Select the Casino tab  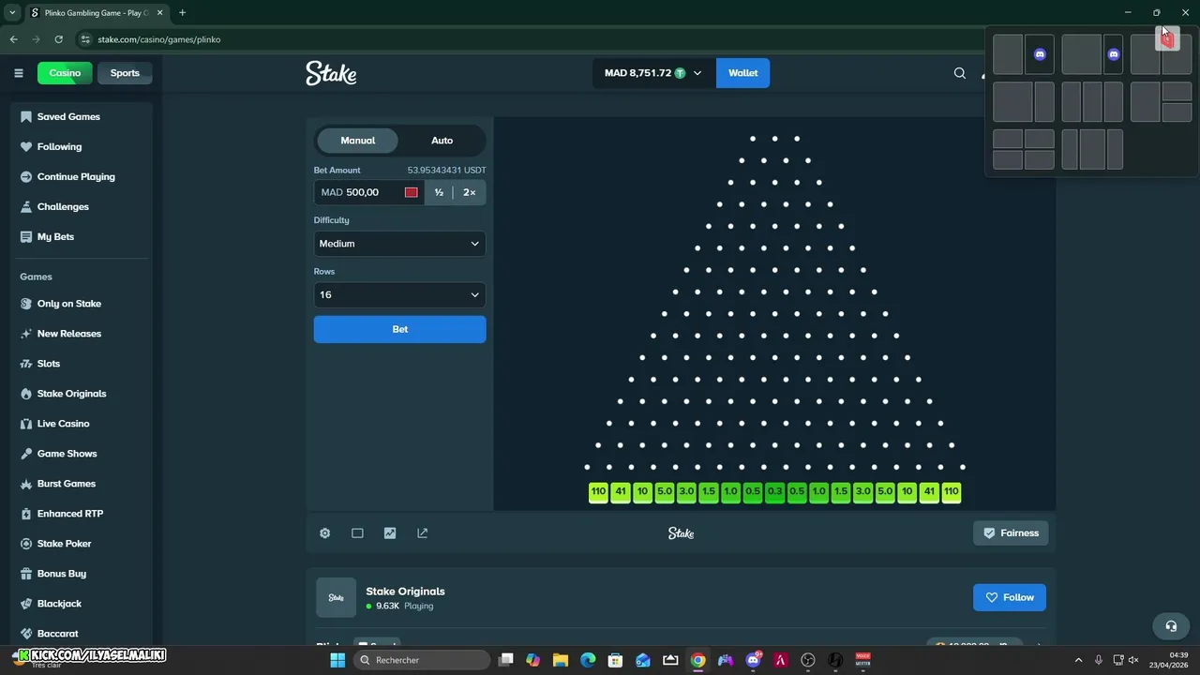[x=65, y=73]
